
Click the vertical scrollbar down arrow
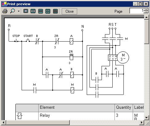[x=147, y=117]
